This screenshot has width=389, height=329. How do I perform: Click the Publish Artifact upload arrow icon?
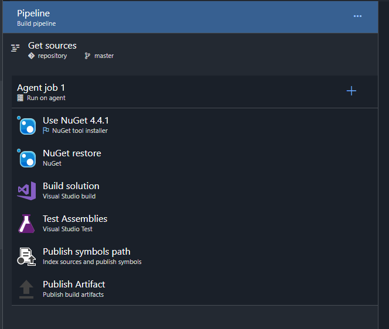click(26, 289)
